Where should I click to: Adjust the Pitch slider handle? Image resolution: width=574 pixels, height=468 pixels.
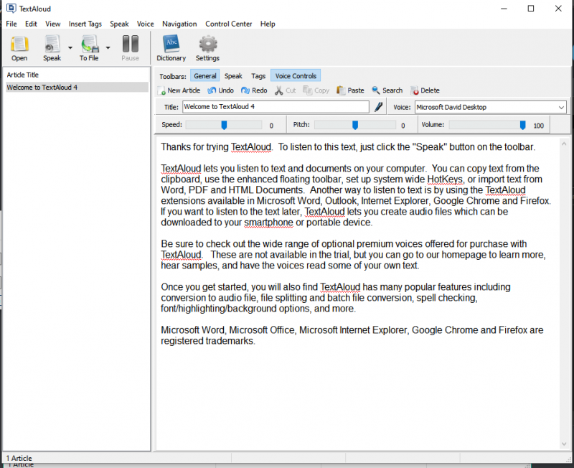355,125
